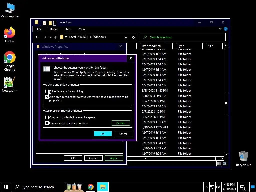Click Explorer Help question mark icon
Image resolution: width=256 pixels, height=192 pixels.
[226, 29]
